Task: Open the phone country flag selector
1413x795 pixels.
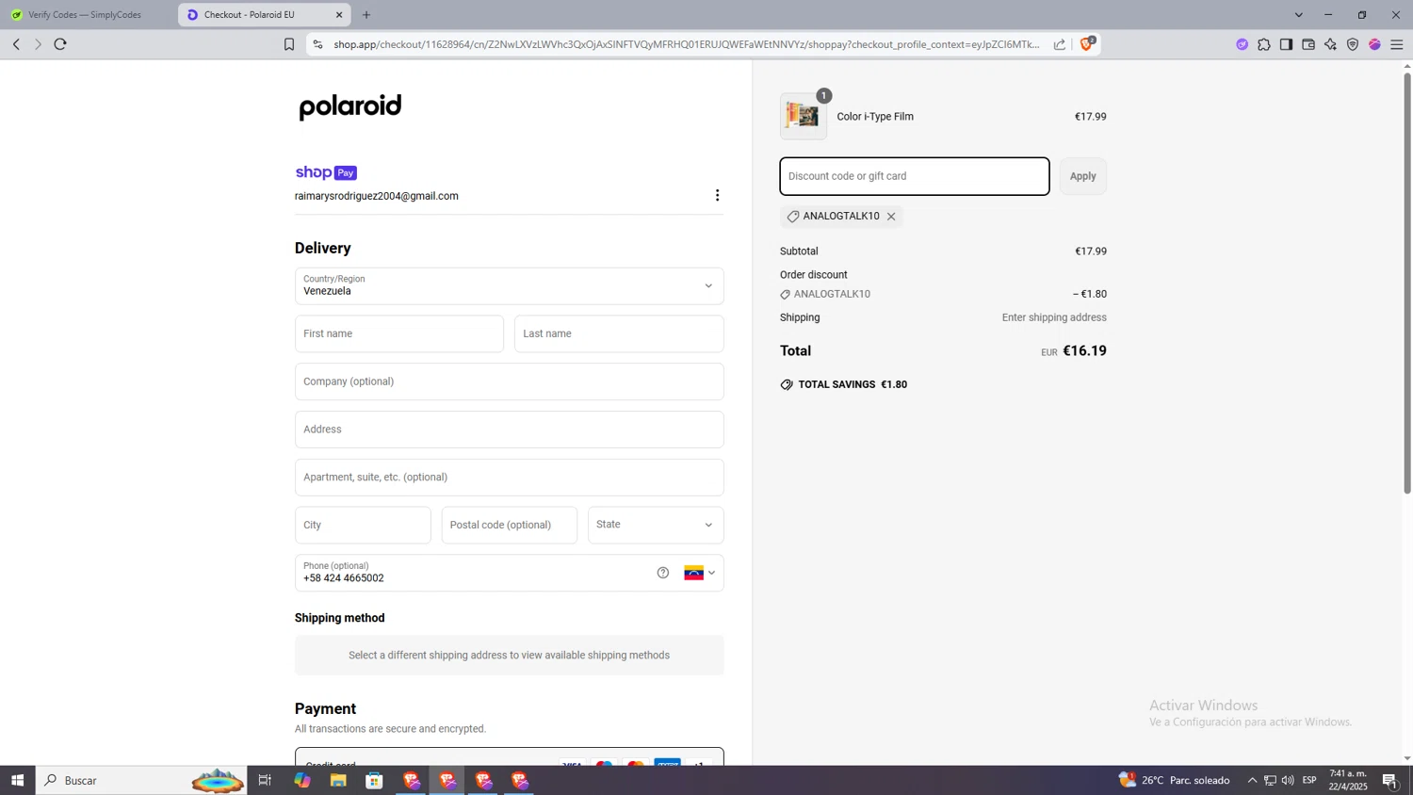Action: (700, 573)
